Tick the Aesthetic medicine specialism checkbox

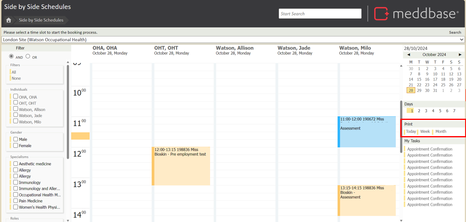tap(15, 164)
